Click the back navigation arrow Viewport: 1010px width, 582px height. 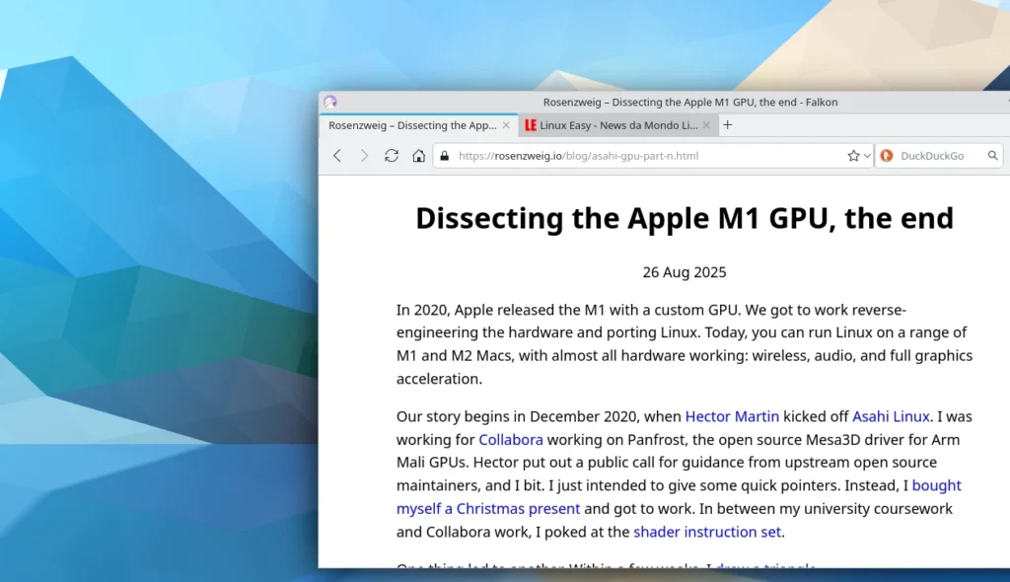[337, 156]
